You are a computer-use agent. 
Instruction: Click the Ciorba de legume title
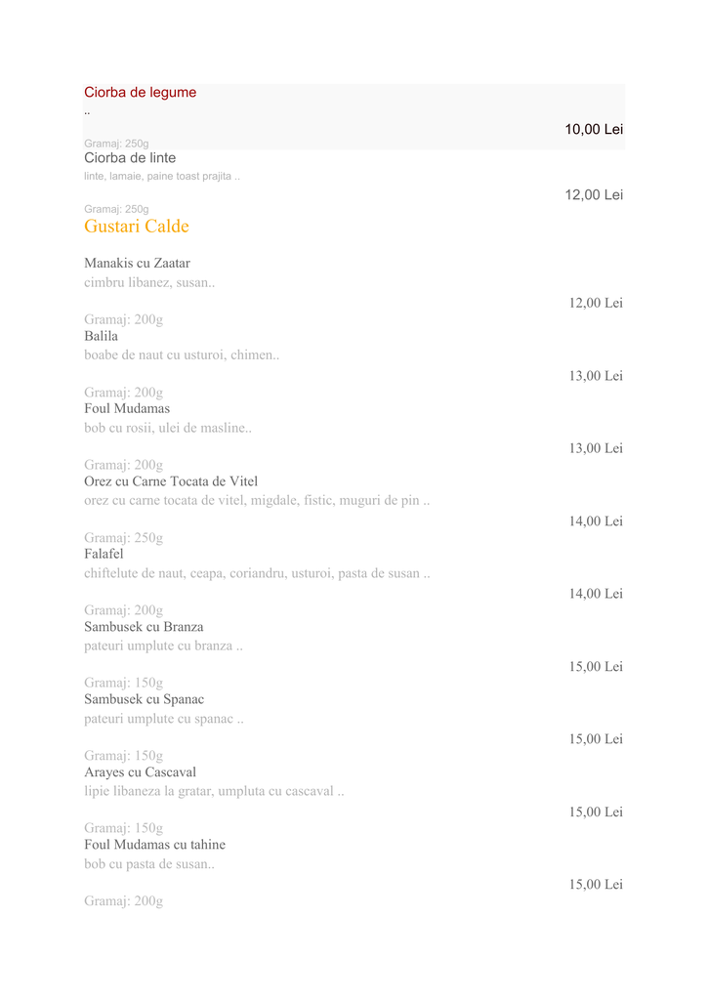click(140, 93)
